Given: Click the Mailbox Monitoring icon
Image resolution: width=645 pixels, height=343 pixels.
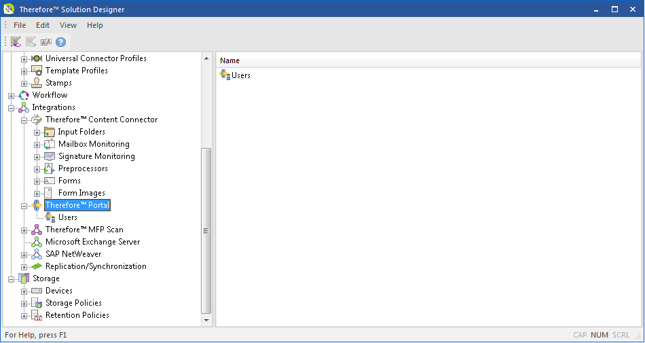Looking at the screenshot, I should click(50, 144).
